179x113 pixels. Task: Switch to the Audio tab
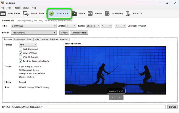pos(45,40)
